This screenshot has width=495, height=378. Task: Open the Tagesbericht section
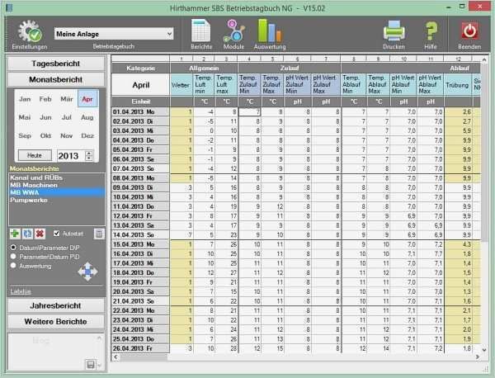[55, 64]
